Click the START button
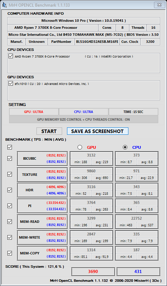The height and width of the screenshot is (286, 167). 49,131
